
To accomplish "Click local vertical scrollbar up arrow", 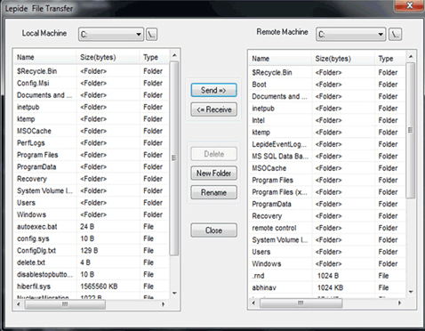I will (174, 55).
